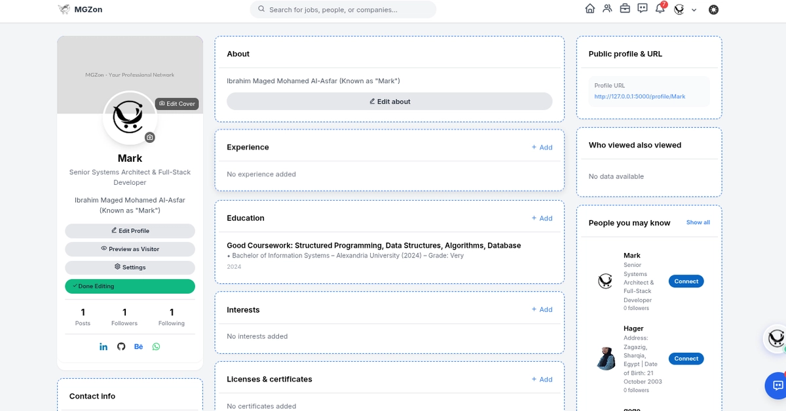The height and width of the screenshot is (411, 786).
Task: Open the GitHub social link icon
Action: click(121, 346)
